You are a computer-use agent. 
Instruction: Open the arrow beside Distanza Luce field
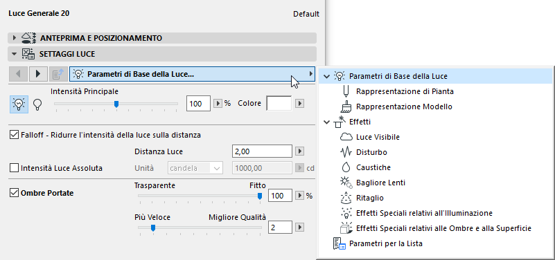coord(300,151)
